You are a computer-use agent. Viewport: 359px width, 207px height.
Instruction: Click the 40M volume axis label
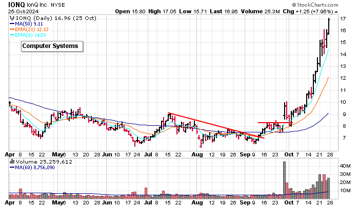(x=345, y=166)
